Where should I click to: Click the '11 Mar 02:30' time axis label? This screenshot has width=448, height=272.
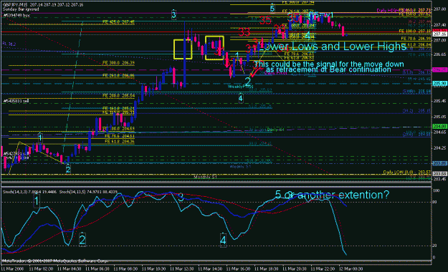pyautogui.click(x=41, y=269)
